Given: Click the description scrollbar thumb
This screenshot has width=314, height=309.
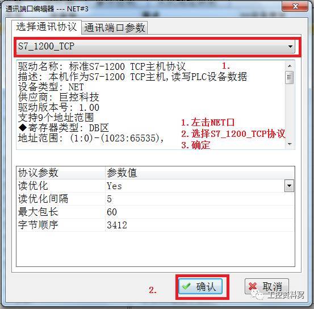Looking at the screenshot, I should (290, 77).
